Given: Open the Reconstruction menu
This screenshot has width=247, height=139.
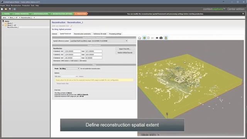Looking at the screenshot, I should tap(16, 5).
